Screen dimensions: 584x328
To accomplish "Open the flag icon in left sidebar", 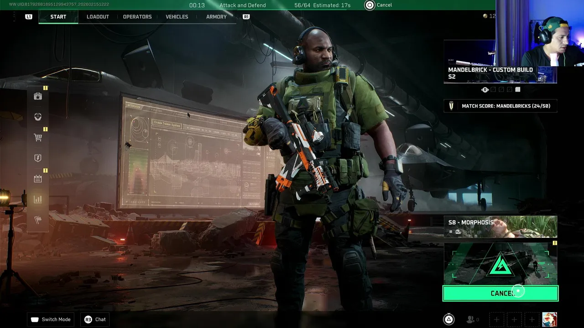I will click(38, 220).
